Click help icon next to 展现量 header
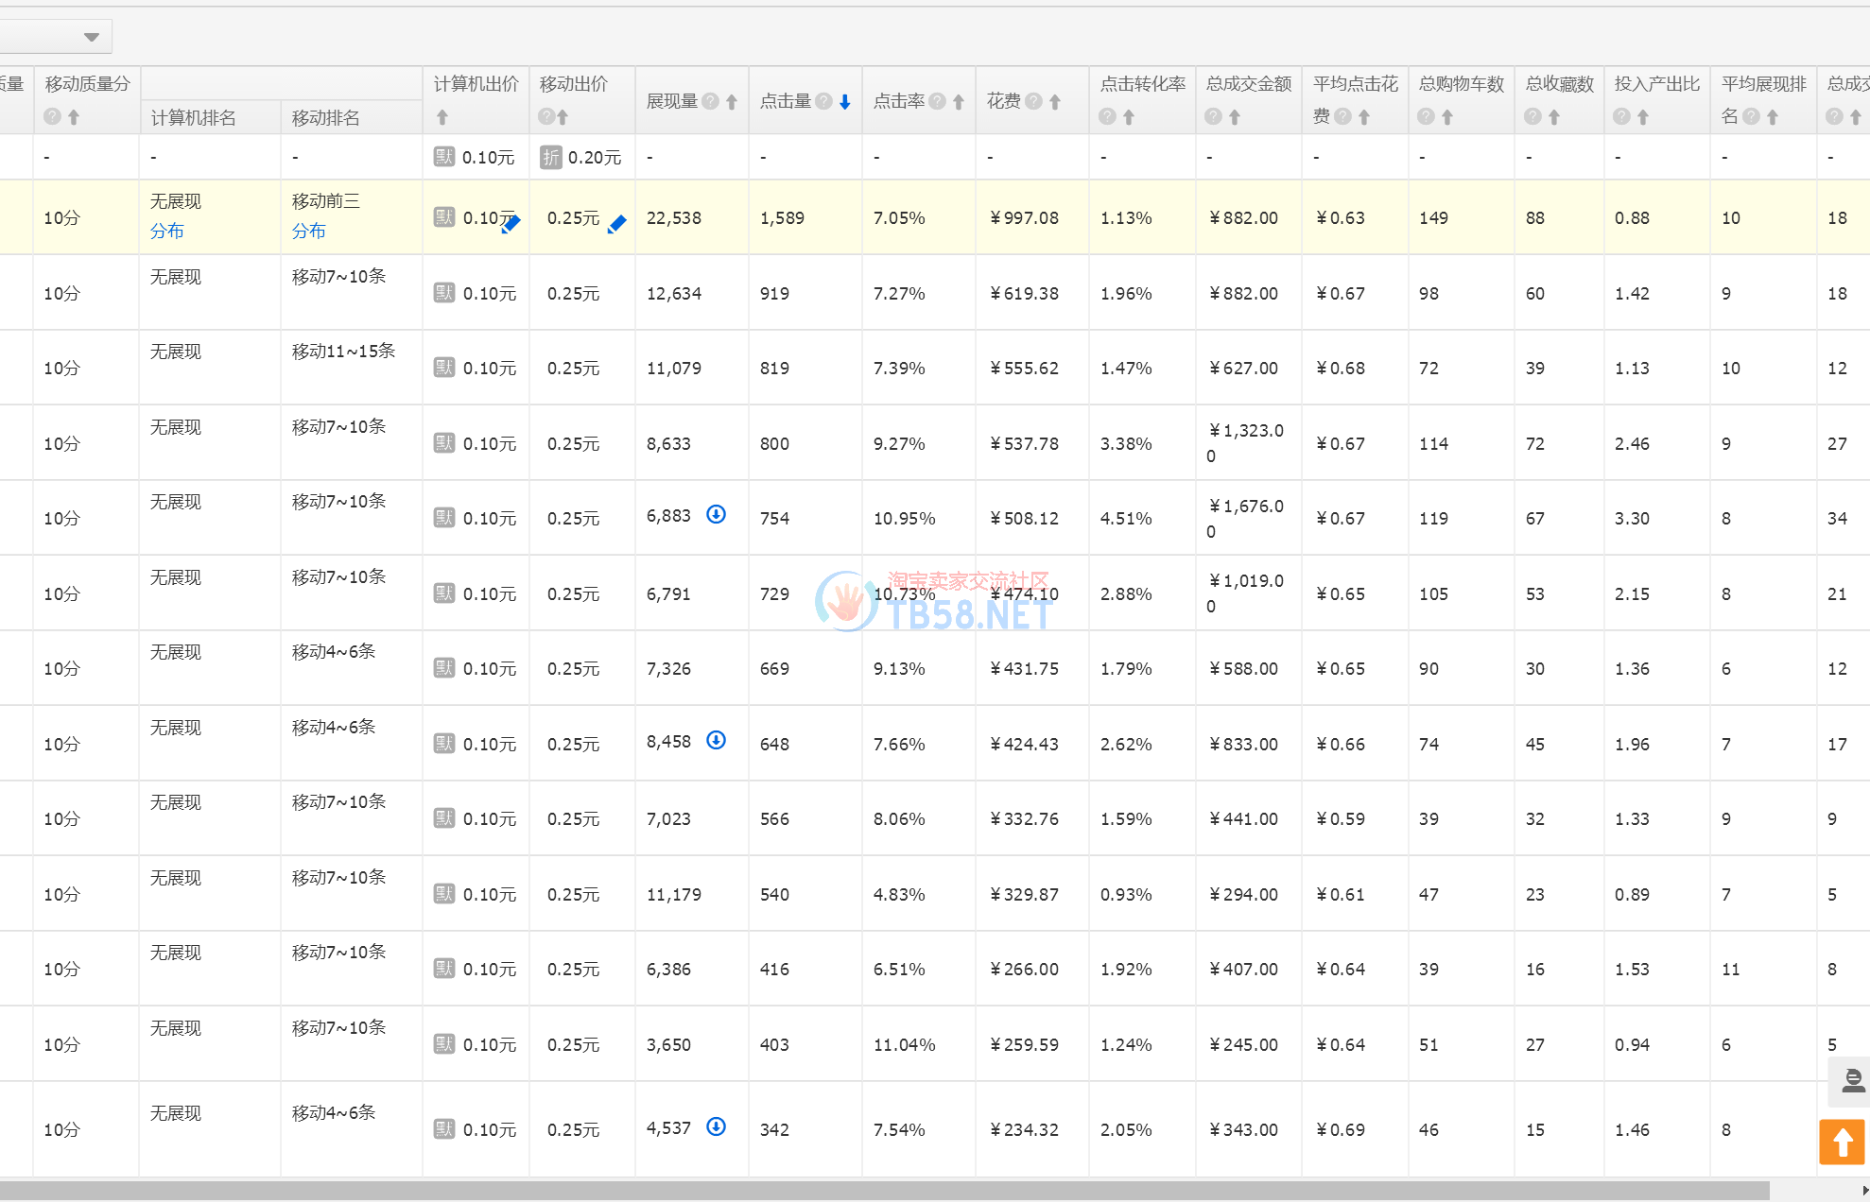 click(x=710, y=101)
